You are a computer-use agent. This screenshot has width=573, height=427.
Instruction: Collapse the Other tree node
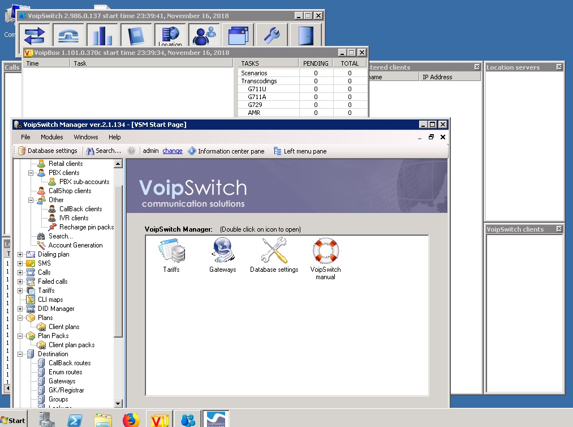click(31, 200)
